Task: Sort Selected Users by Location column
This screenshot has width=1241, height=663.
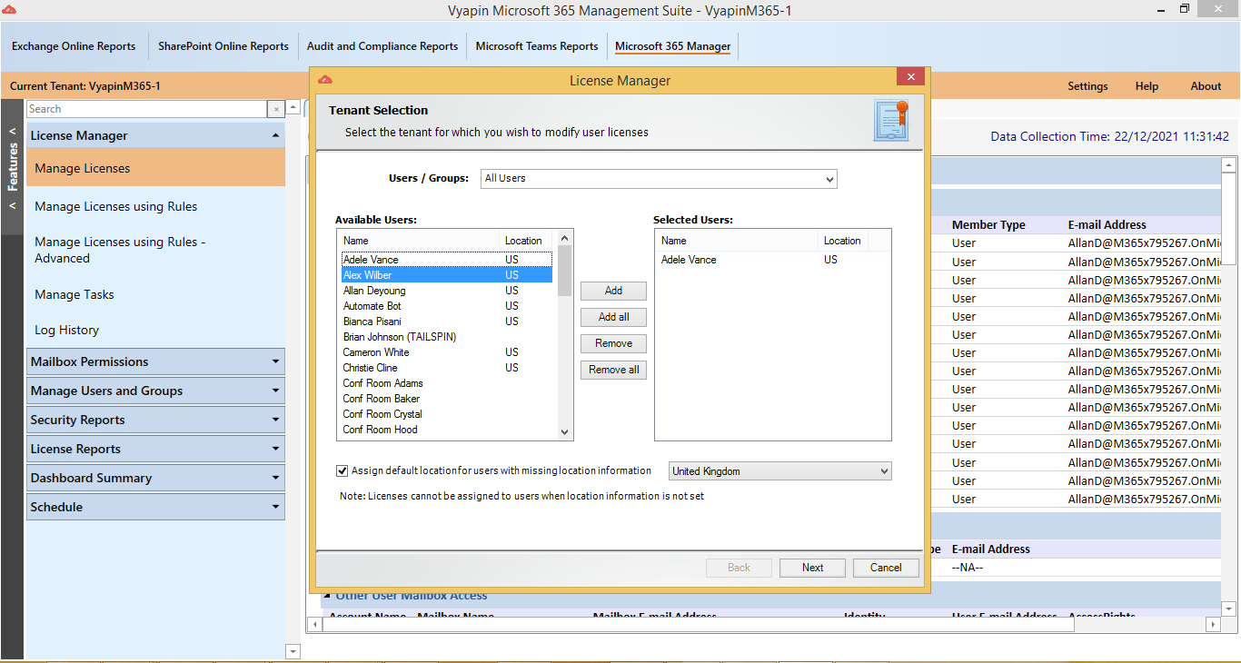Action: [x=842, y=241]
